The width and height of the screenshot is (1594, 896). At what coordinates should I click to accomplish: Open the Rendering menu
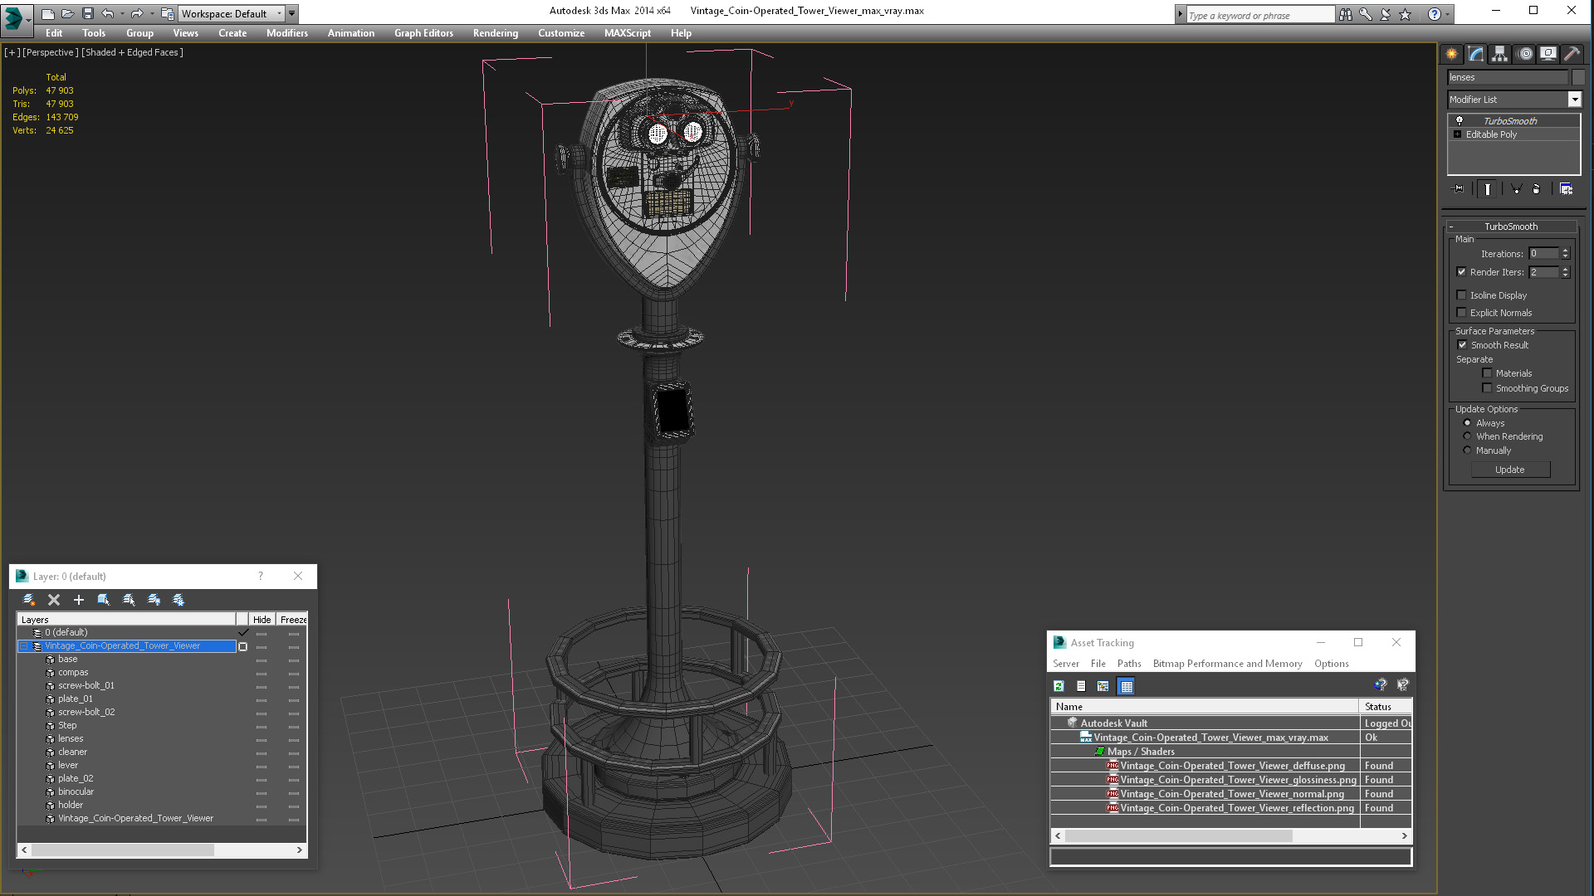[495, 33]
